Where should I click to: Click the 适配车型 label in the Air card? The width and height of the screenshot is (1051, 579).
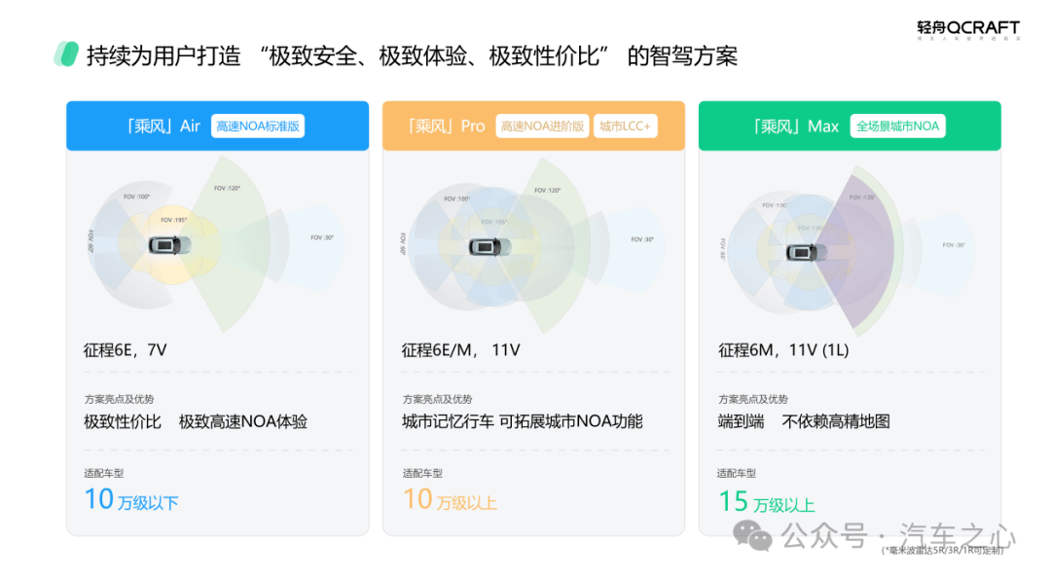104,473
